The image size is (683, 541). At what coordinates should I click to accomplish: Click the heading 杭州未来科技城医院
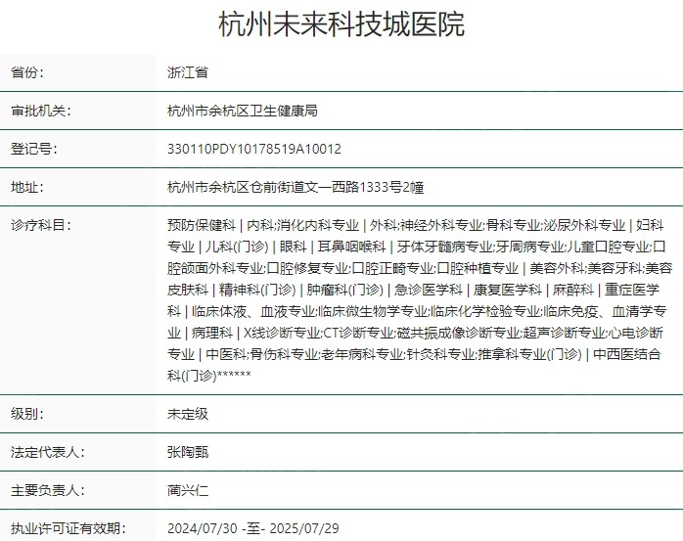pyautogui.click(x=341, y=23)
